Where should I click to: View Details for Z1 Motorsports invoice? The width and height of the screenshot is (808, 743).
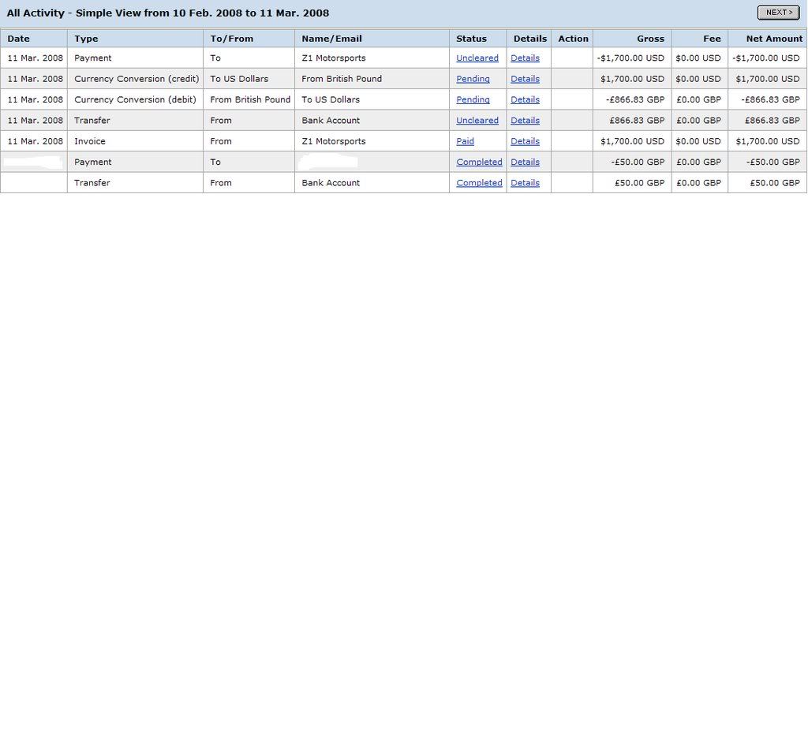pyautogui.click(x=525, y=142)
